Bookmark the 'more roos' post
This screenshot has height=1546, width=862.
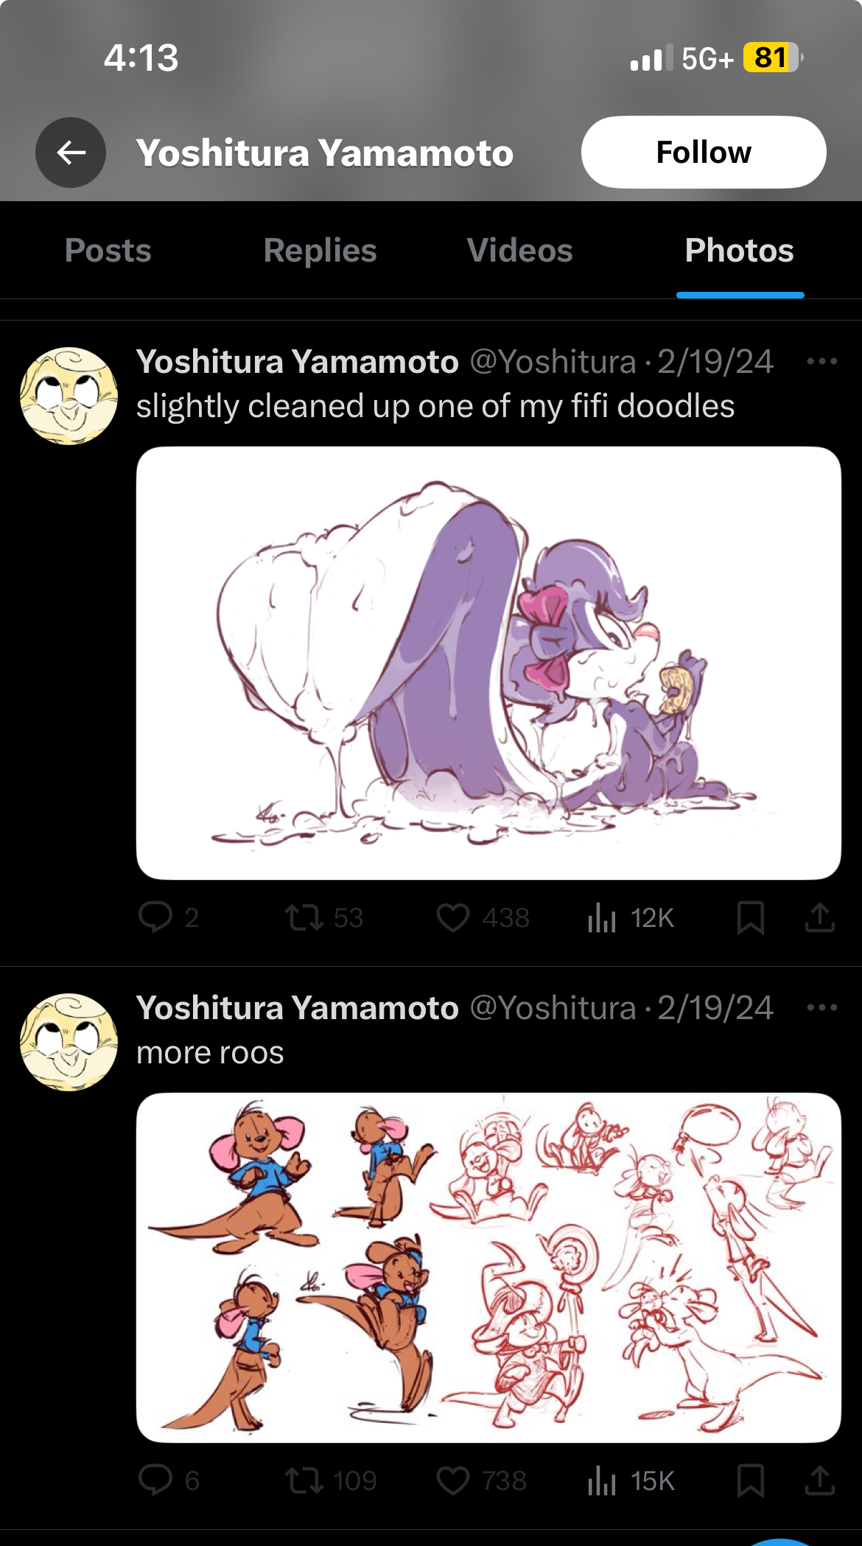click(x=751, y=1480)
